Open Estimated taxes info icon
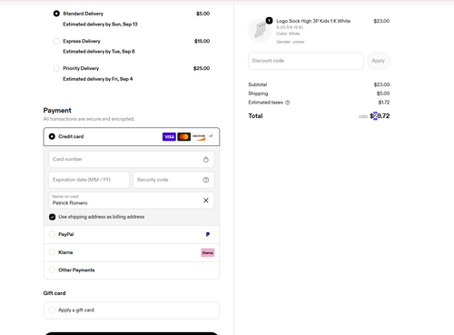454x335 pixels. point(288,103)
